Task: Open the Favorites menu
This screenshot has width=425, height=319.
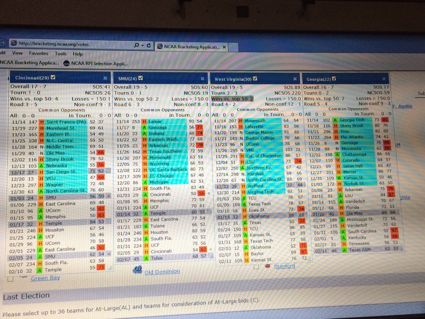Action: 39,53
